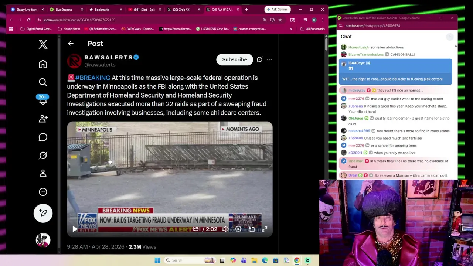Toggle video picture-in-picture mode
473x266 pixels.
[x=252, y=229]
